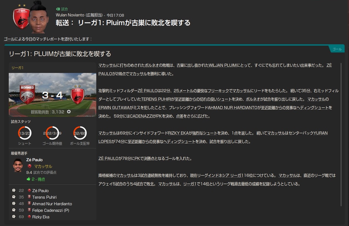Click the ball icon on the 48-minute goal row

pyautogui.click(x=14, y=204)
